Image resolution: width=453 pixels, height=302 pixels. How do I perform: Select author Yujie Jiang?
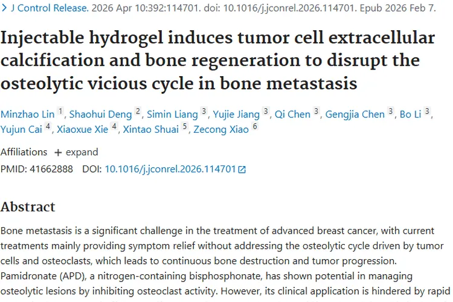237,114
